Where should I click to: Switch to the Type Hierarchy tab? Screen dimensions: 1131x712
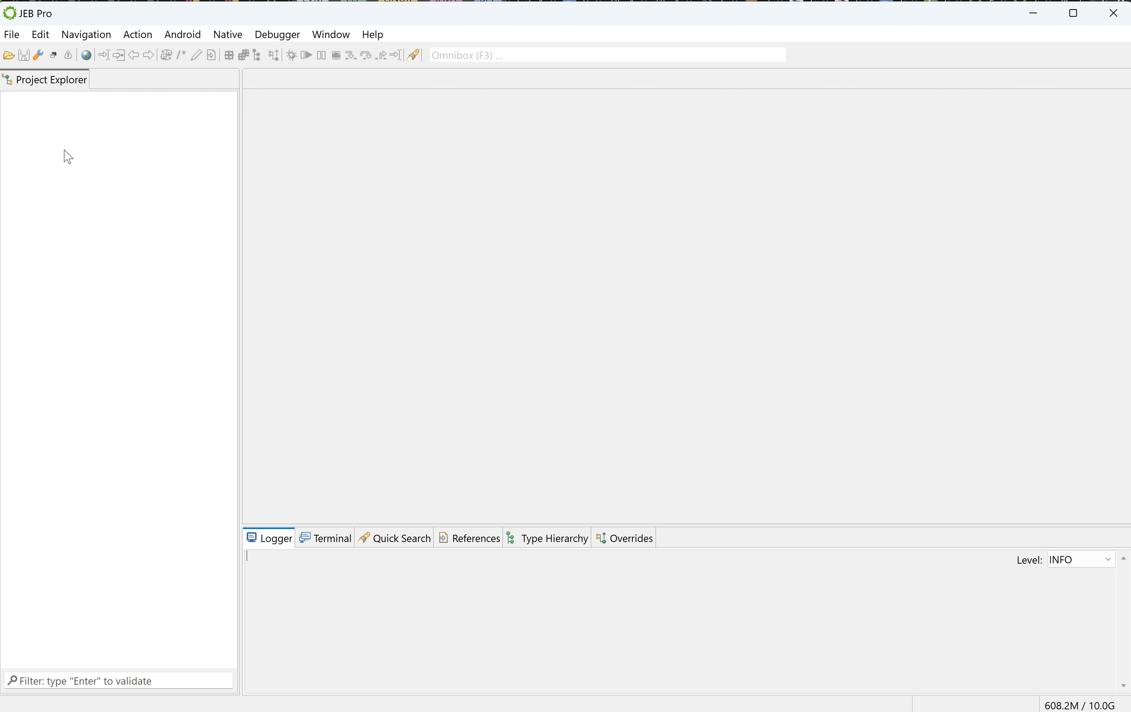(x=547, y=538)
